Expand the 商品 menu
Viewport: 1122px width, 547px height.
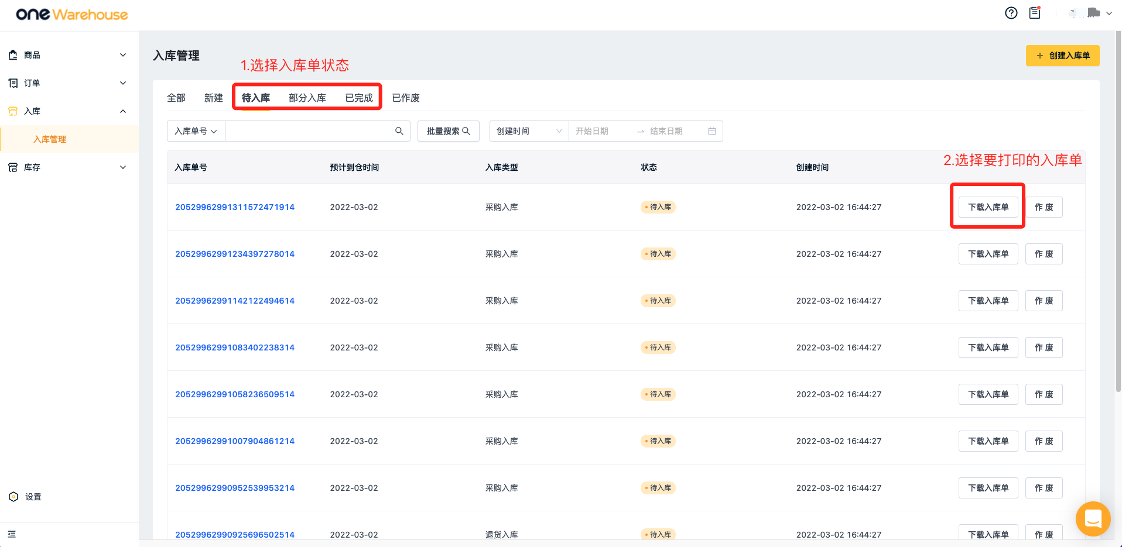pyautogui.click(x=123, y=55)
